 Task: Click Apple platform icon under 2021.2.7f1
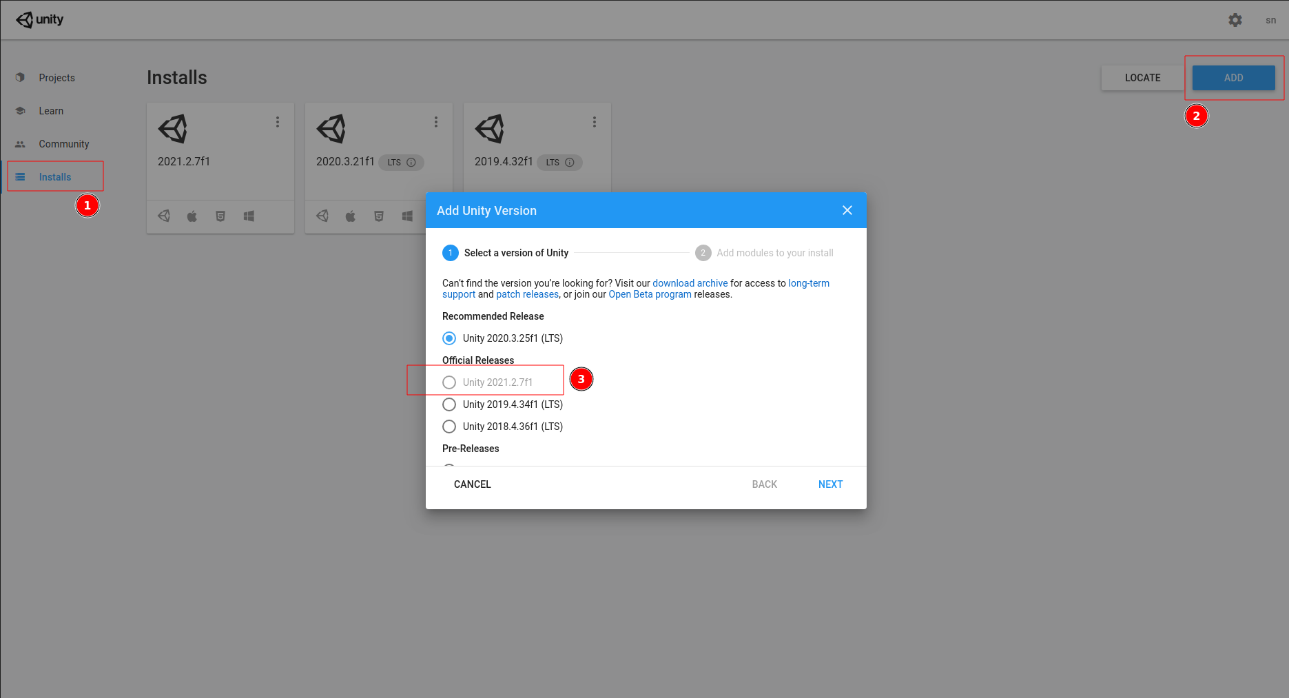tap(192, 216)
